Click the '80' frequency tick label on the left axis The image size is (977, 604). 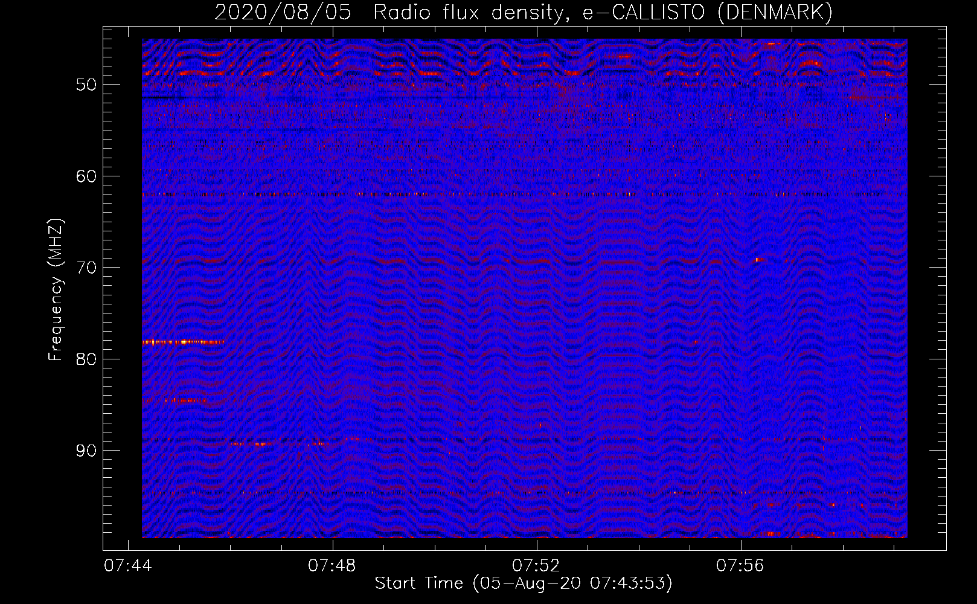(x=86, y=359)
